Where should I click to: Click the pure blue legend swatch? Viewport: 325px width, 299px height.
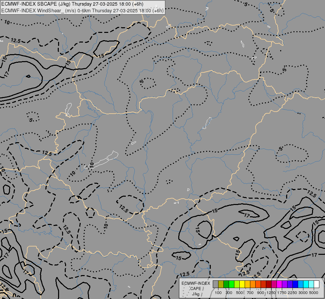[295, 284]
